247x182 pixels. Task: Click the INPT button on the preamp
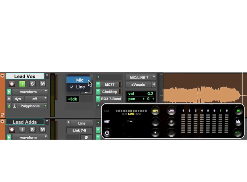pos(155,110)
